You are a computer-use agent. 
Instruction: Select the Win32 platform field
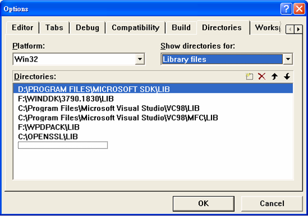(x=79, y=59)
